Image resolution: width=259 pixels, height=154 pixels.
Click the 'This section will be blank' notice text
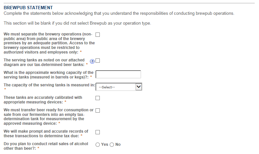[77, 23]
